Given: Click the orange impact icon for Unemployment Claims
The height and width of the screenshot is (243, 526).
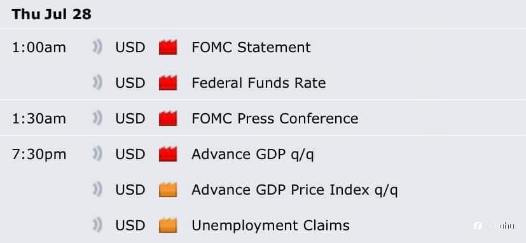Looking at the screenshot, I should pos(168,225).
